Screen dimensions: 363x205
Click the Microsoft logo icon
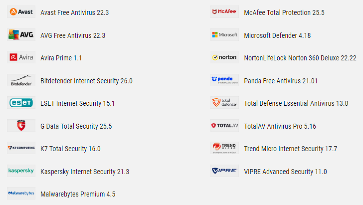click(x=224, y=35)
